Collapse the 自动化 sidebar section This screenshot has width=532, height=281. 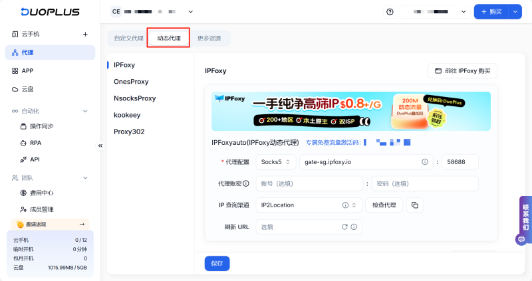85,111
